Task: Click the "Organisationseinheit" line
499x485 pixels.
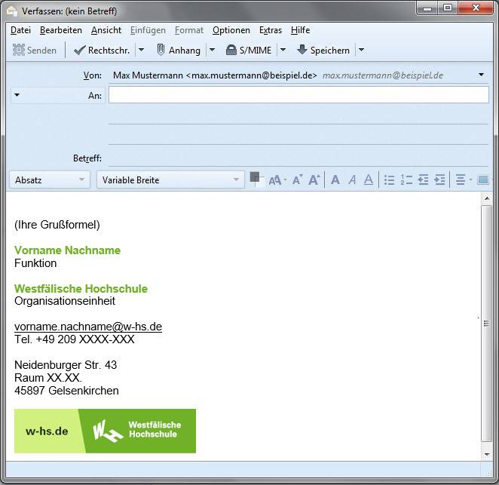Action: click(x=65, y=301)
